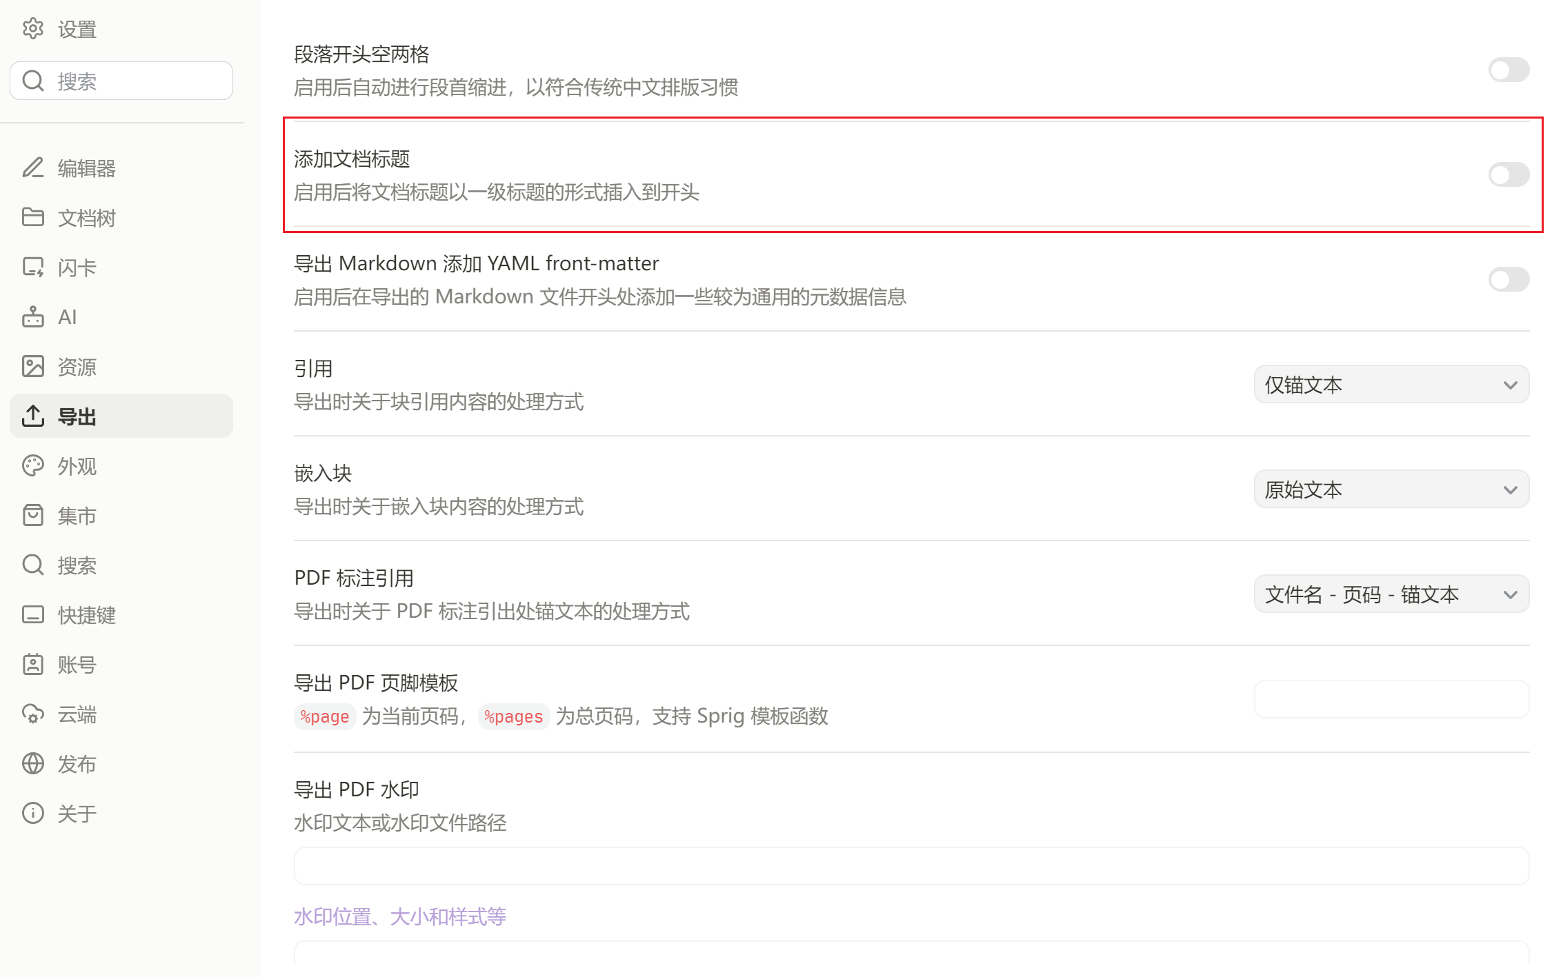Turn on YAML front-matter export switch

pos(1508,279)
